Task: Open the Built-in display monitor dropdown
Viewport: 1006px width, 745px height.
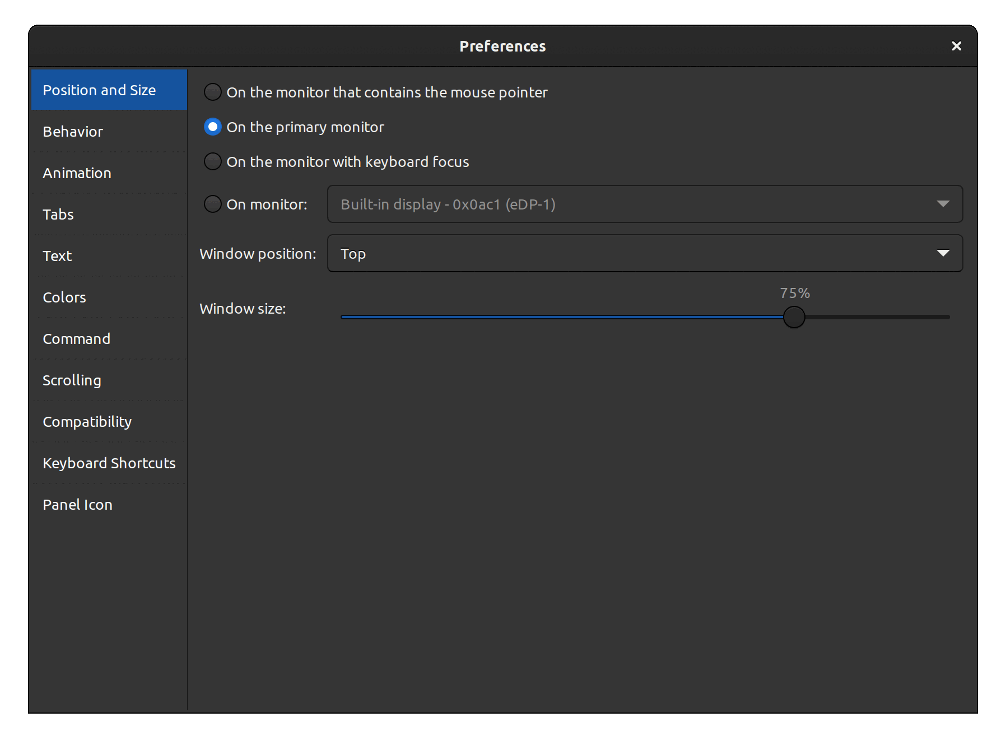Action: point(645,204)
